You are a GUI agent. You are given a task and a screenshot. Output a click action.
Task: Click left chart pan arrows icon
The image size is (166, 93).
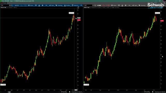point(62,92)
